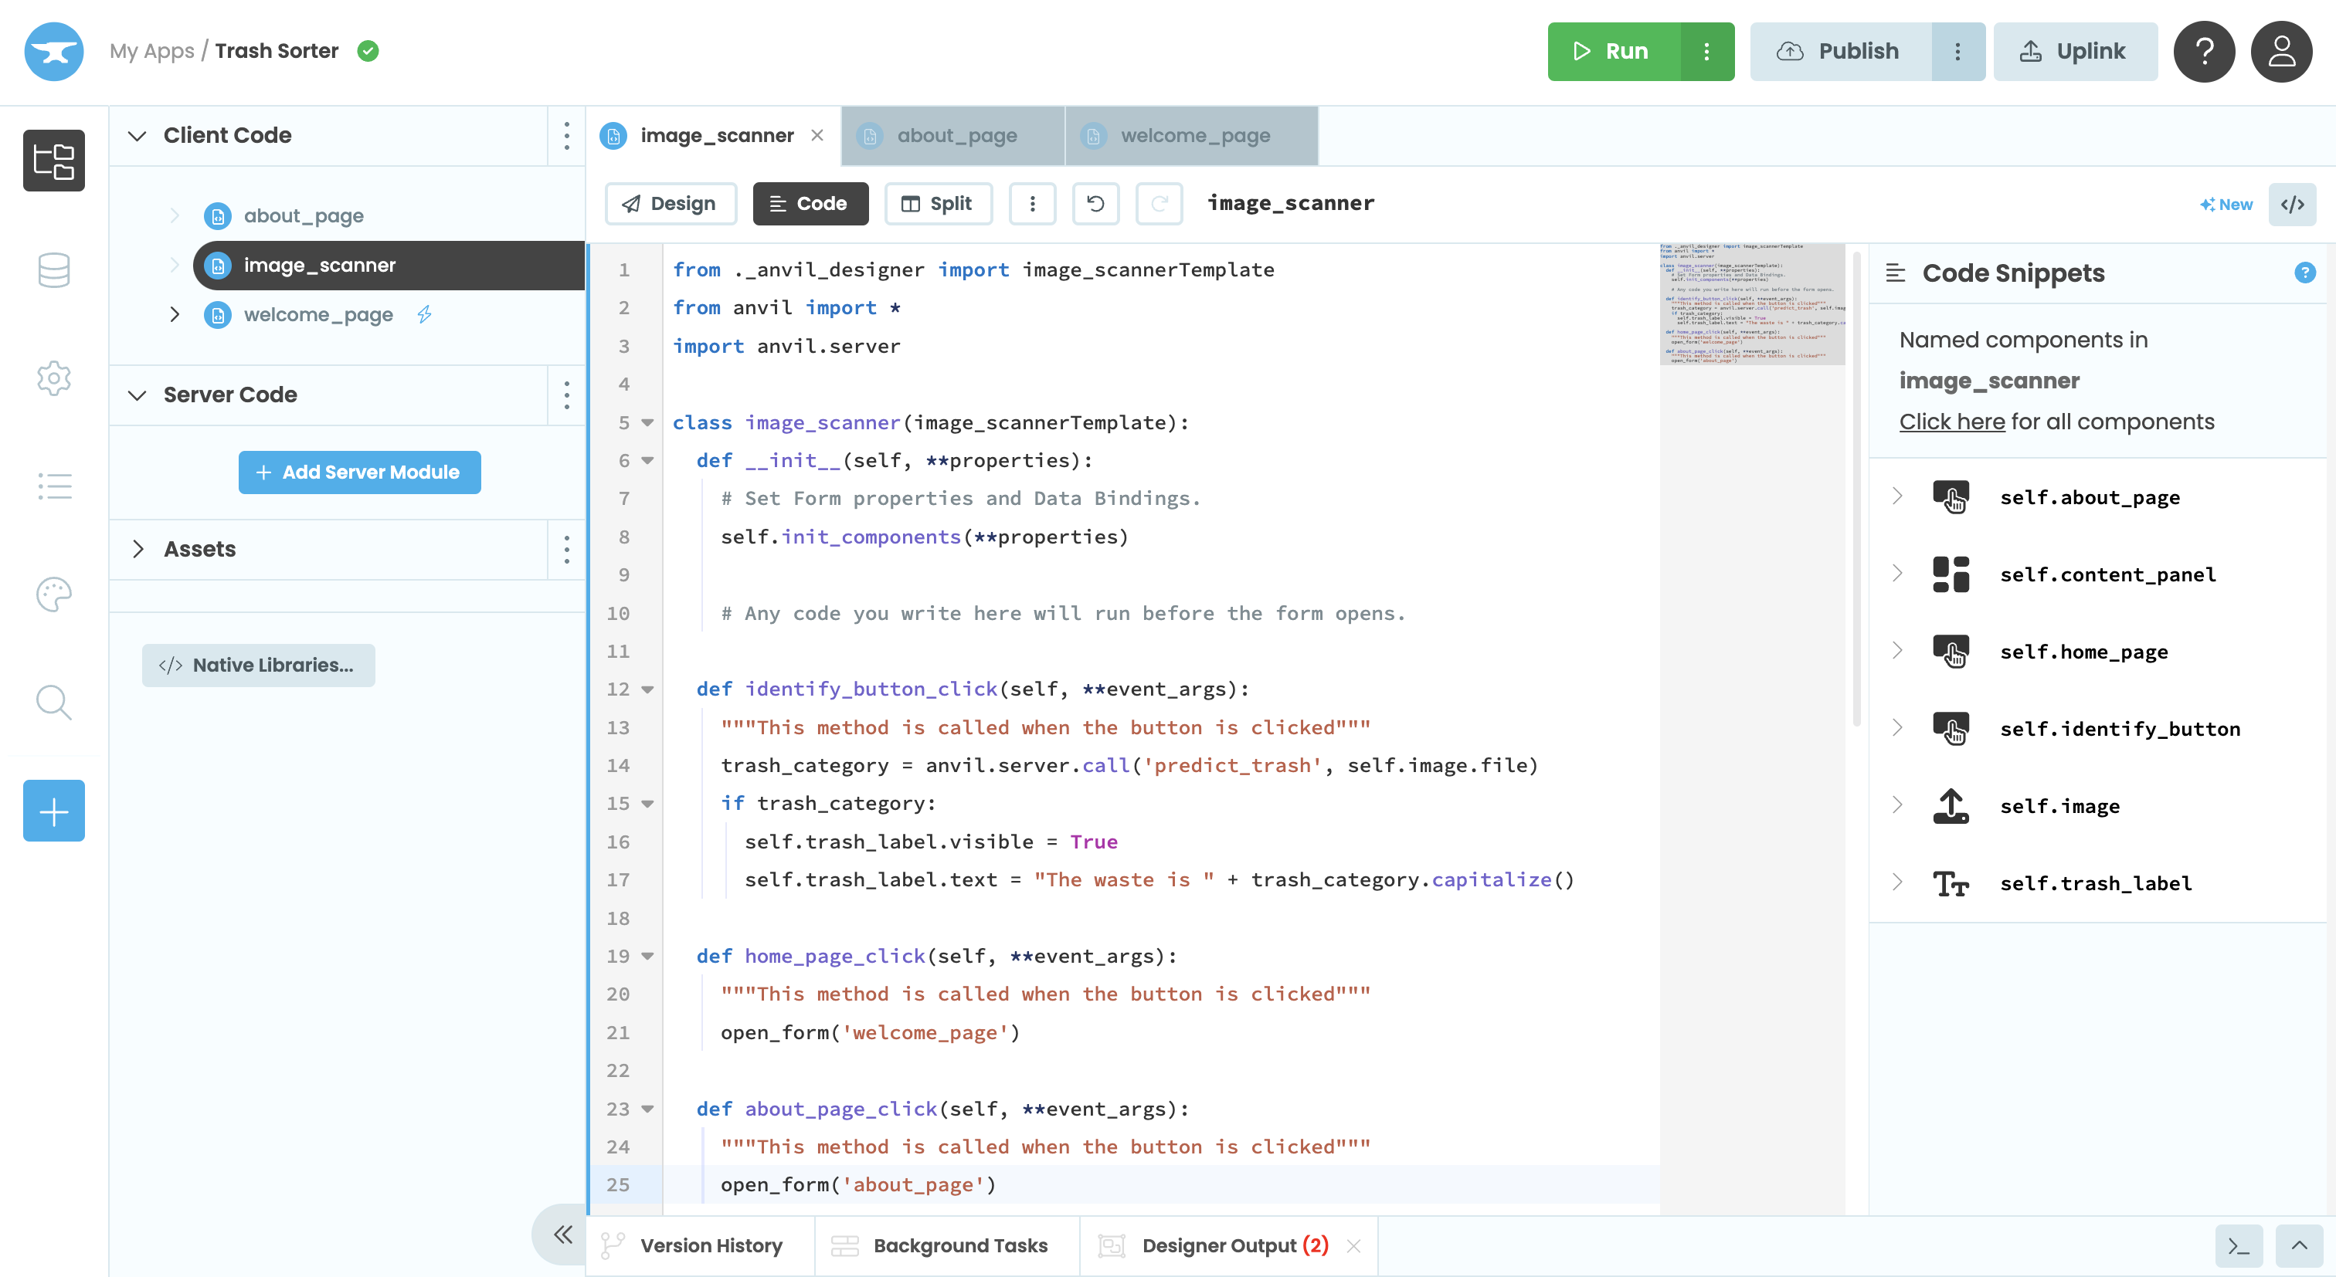The image size is (2336, 1277).
Task: Select welcome_page in Client Code tree
Action: [317, 314]
